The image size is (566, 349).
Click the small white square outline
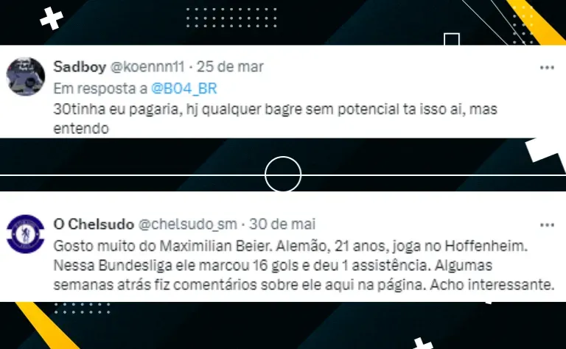click(452, 39)
